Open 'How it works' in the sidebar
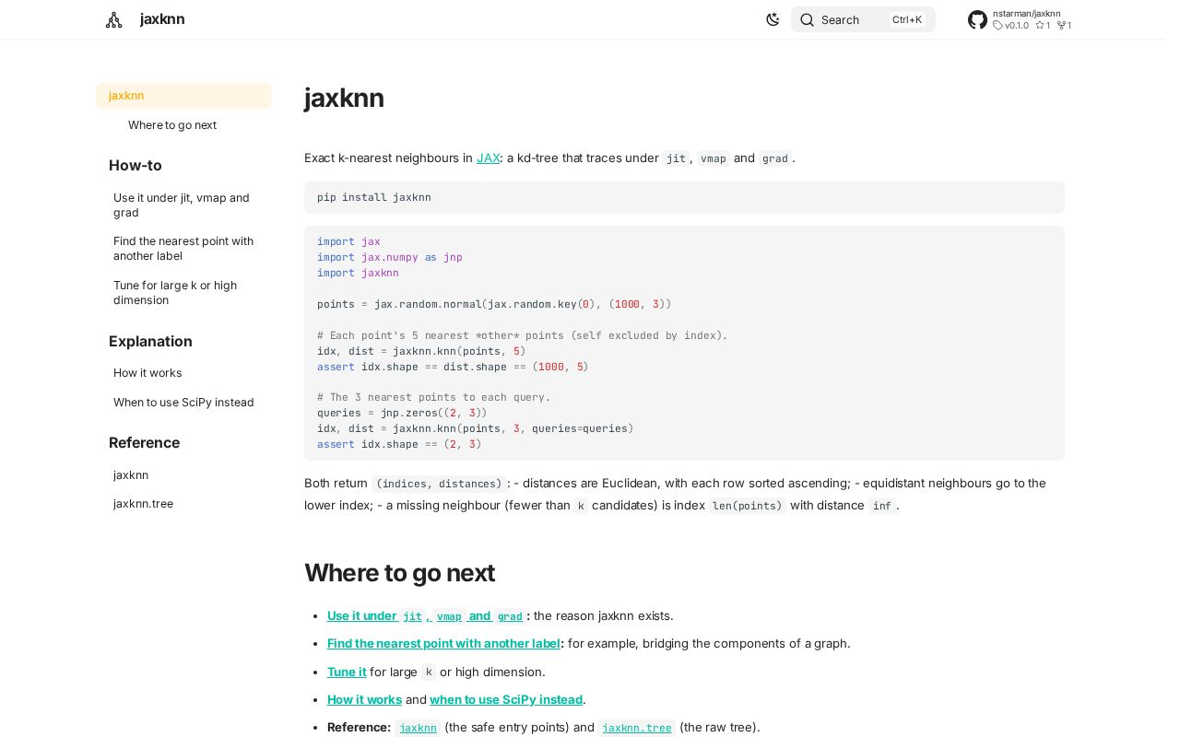Viewport: 1180px width, 737px height. tap(147, 373)
